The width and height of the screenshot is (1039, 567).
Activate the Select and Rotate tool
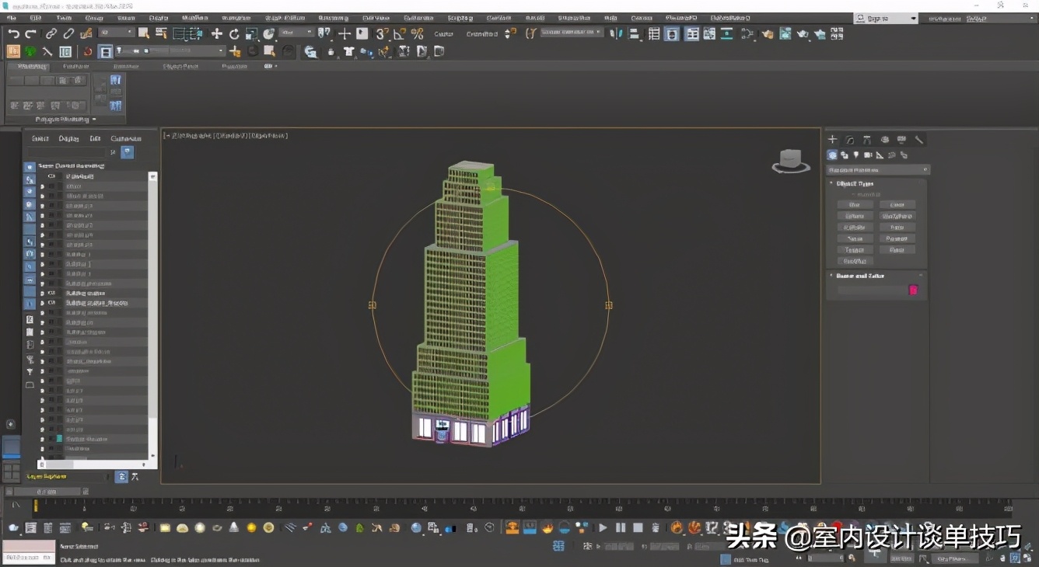point(234,33)
